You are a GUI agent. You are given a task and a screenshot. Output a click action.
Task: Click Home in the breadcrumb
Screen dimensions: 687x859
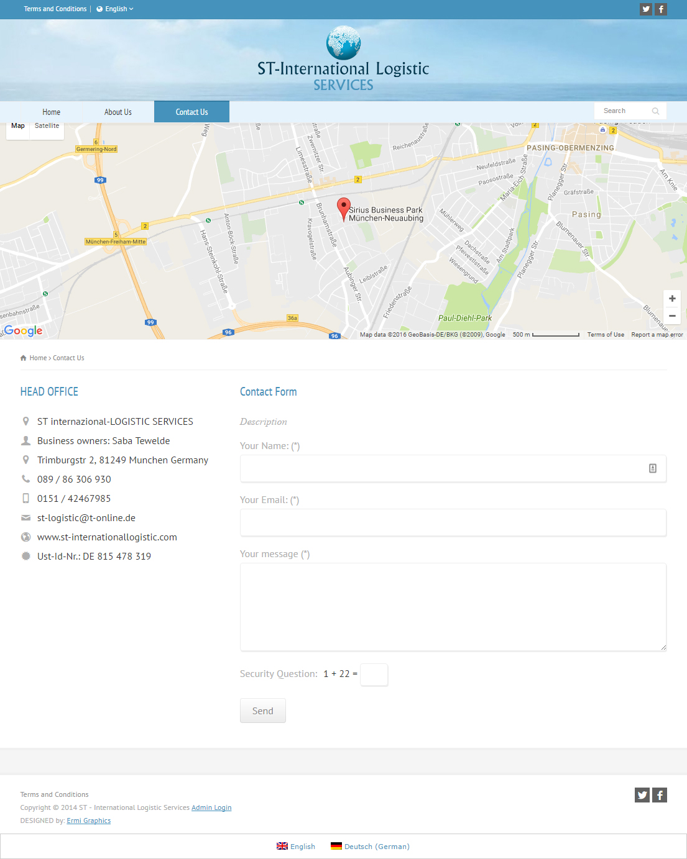click(x=38, y=358)
